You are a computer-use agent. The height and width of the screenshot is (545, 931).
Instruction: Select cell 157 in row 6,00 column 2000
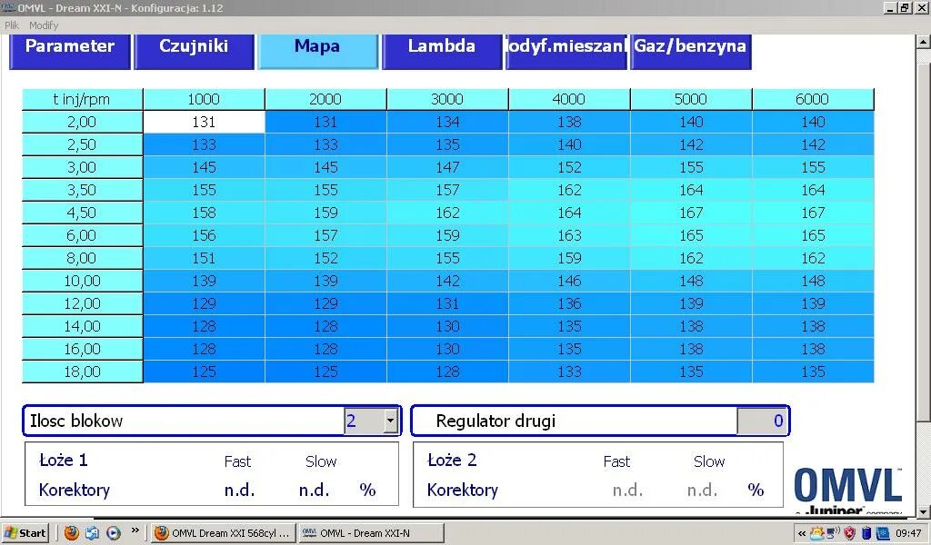[325, 235]
